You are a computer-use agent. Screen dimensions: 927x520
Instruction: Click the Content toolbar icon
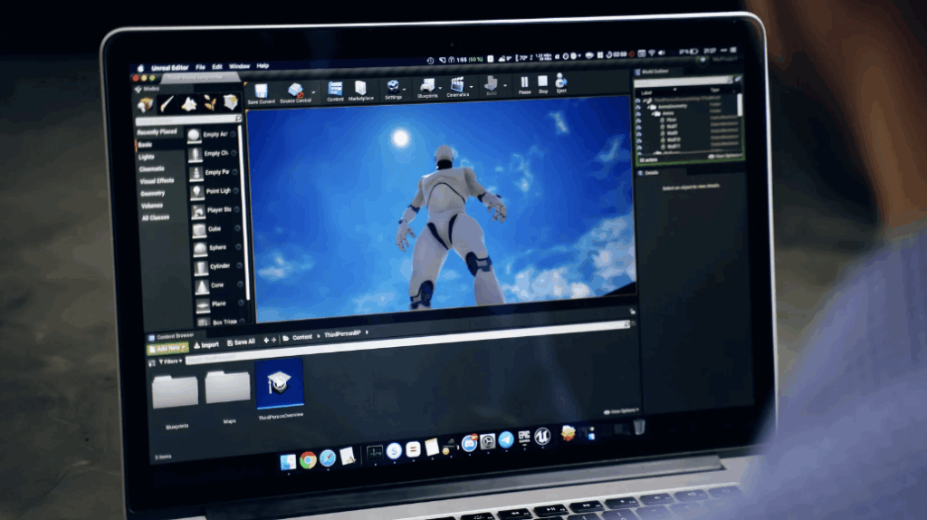[x=335, y=90]
